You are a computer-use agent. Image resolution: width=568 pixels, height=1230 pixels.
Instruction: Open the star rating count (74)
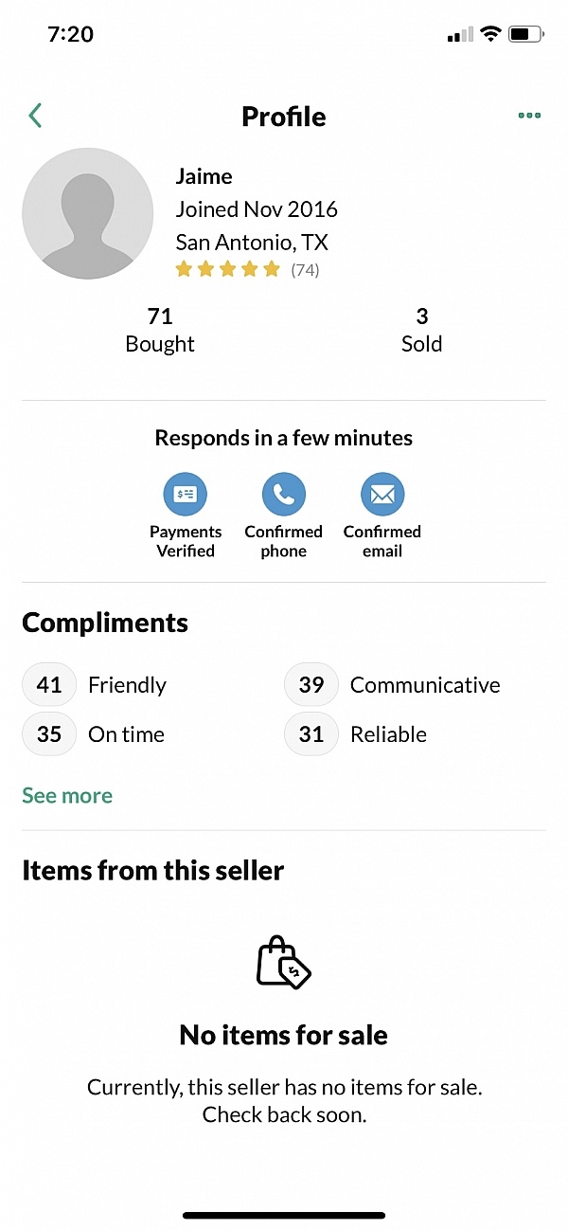(305, 269)
